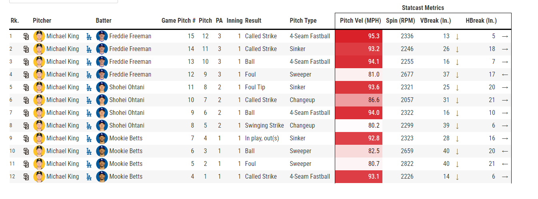Click Freddie Freeman headshot in row 2
The height and width of the screenshot is (199, 538).
click(102, 49)
